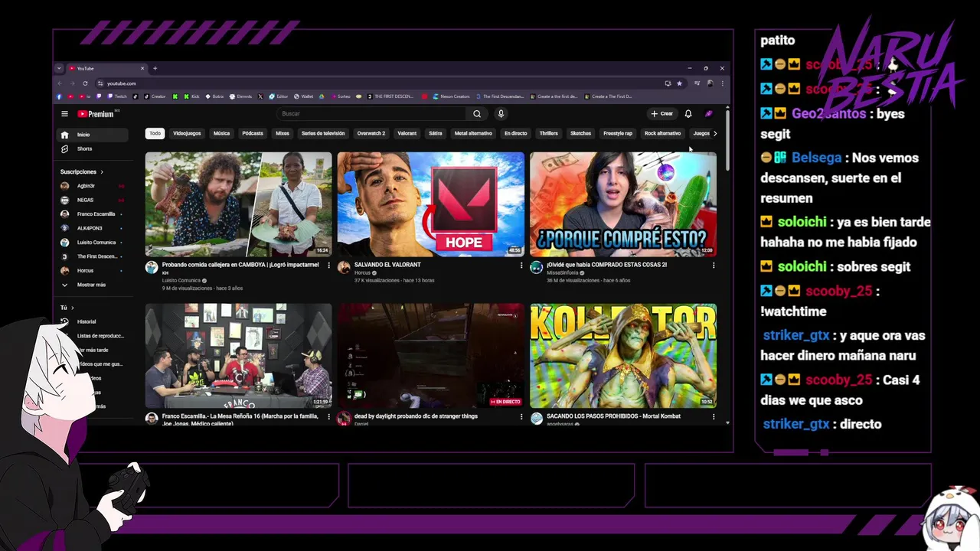Open the Botrix bookmark

(214, 96)
